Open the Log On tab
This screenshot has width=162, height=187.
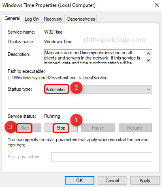(32, 19)
